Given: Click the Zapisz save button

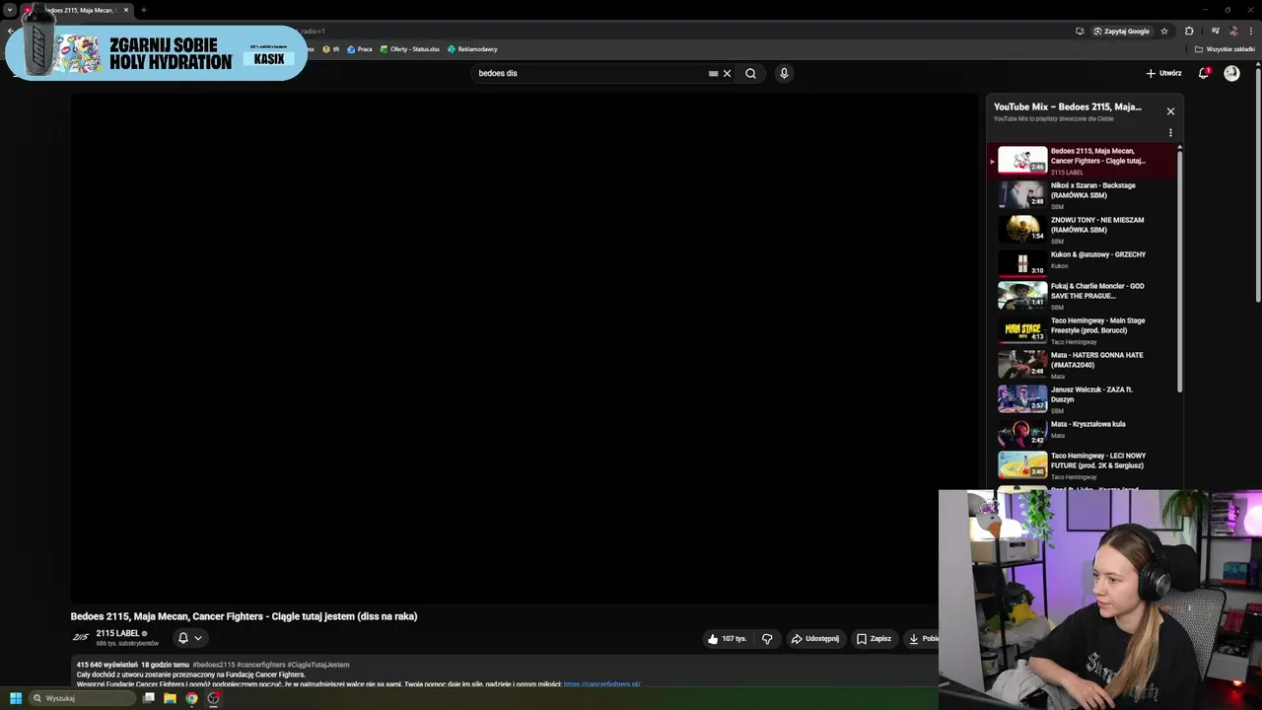Looking at the screenshot, I should click(x=874, y=638).
